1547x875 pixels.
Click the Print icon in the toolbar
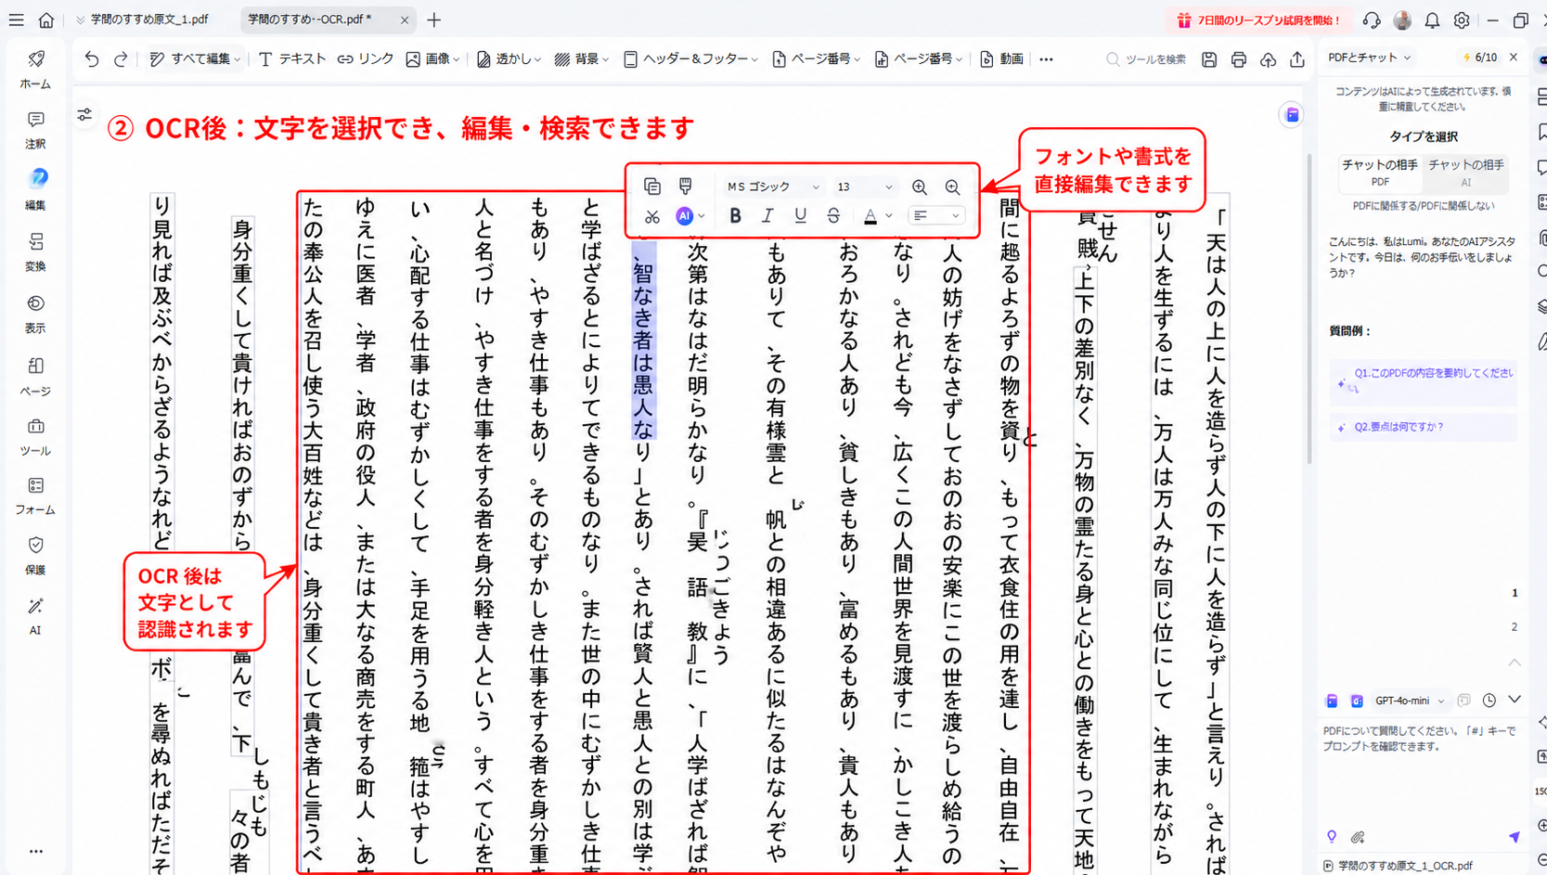click(x=1238, y=59)
